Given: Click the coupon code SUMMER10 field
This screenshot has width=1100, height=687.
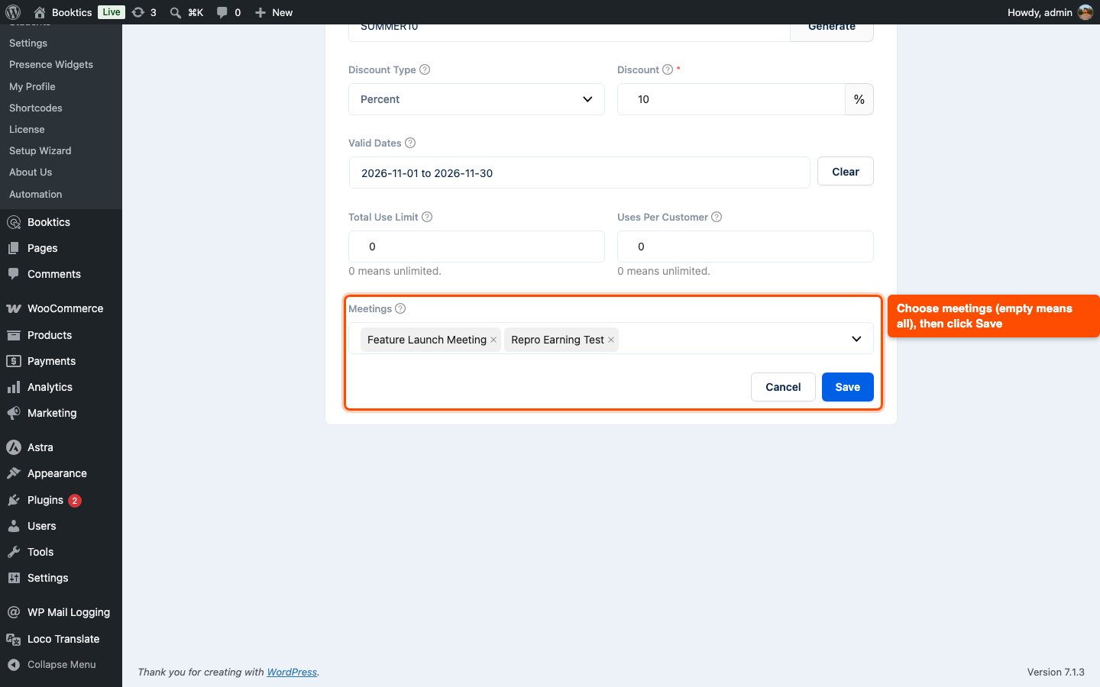Looking at the screenshot, I should (569, 31).
